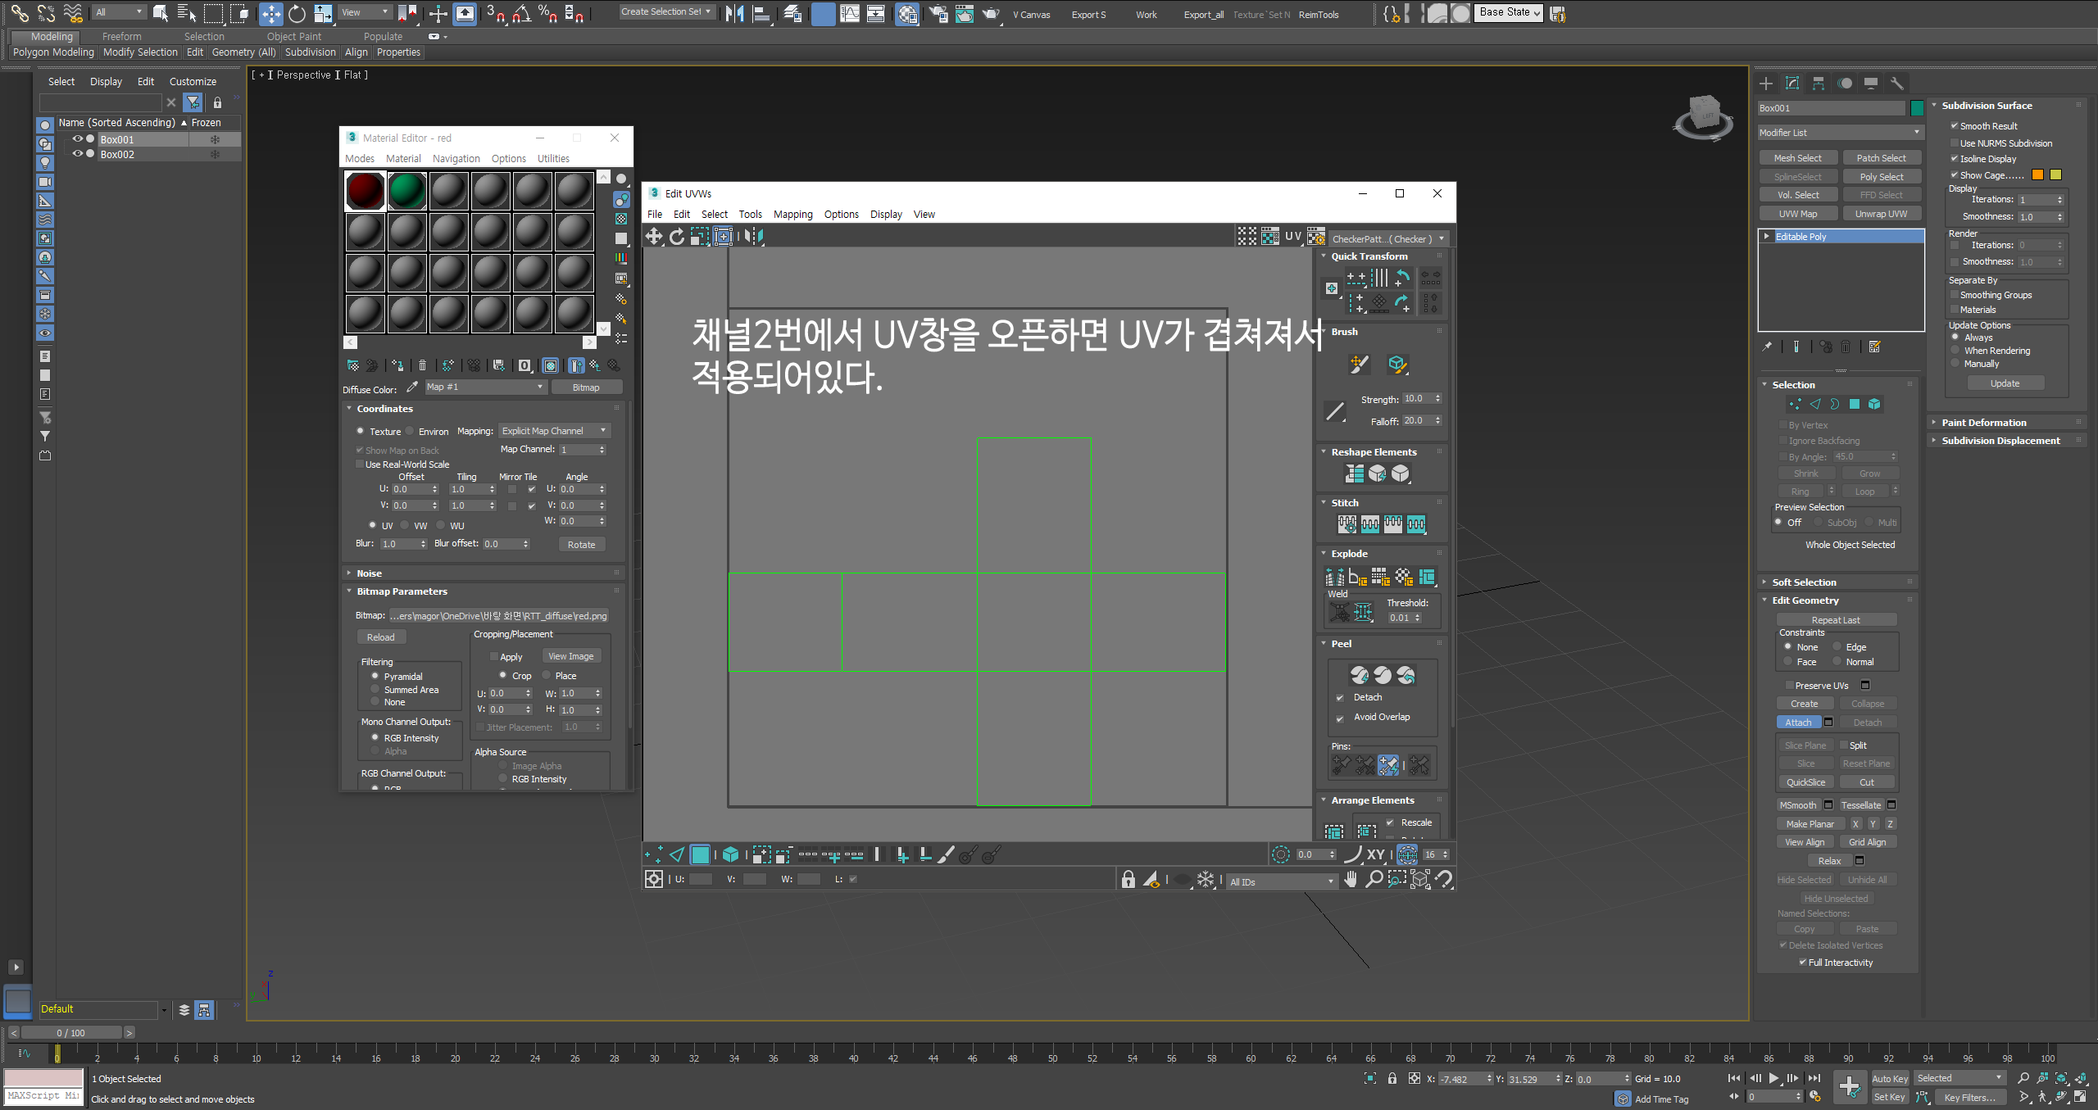The width and height of the screenshot is (2098, 1110).
Task: Select Freeform Mode in Edit UVWs toolbar
Action: [724, 237]
